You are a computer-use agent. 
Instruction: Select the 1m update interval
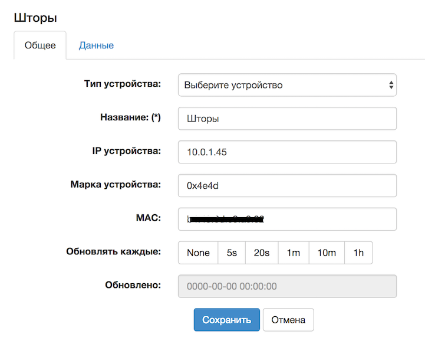(294, 253)
